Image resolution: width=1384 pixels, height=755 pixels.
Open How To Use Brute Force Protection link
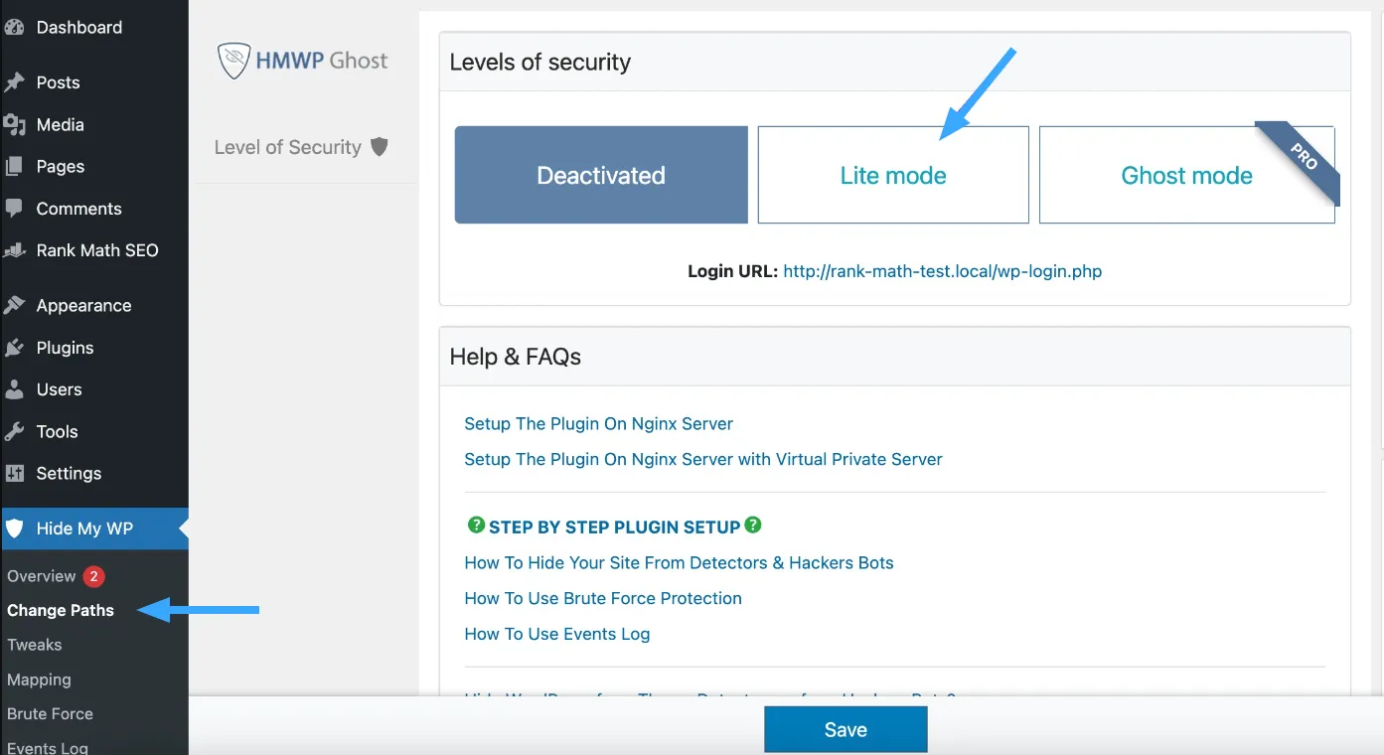point(603,598)
